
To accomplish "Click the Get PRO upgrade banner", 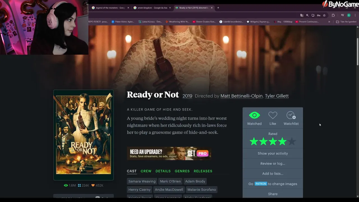I will 169,153.
